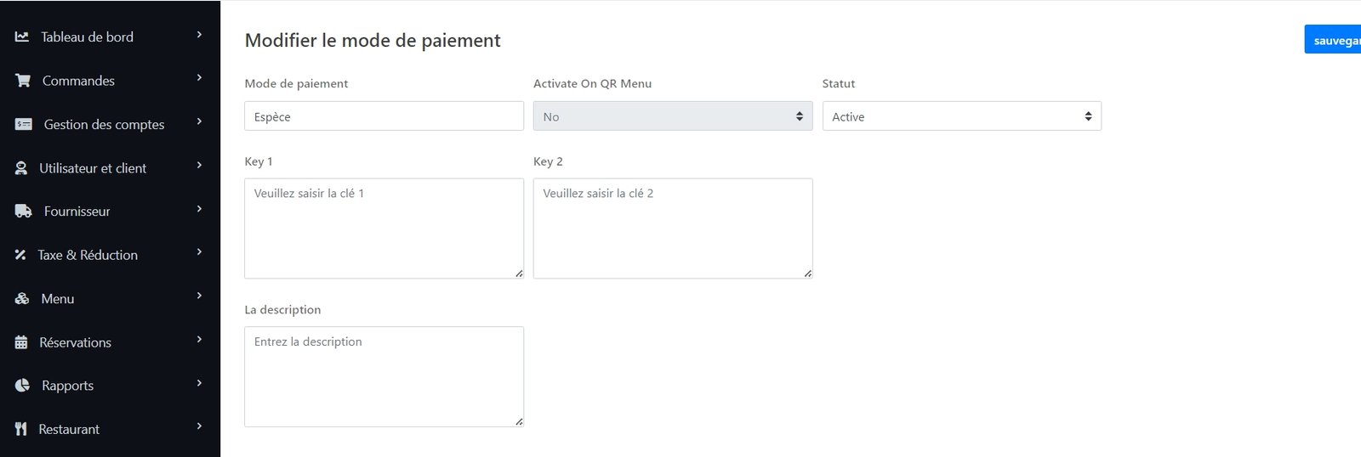Viewport: 1361px width, 457px height.
Task: Open the Tableau de bord menu item
Action: coord(87,37)
